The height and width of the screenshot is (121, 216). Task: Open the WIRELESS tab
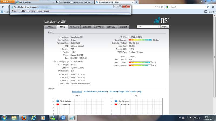coord(75,27)
